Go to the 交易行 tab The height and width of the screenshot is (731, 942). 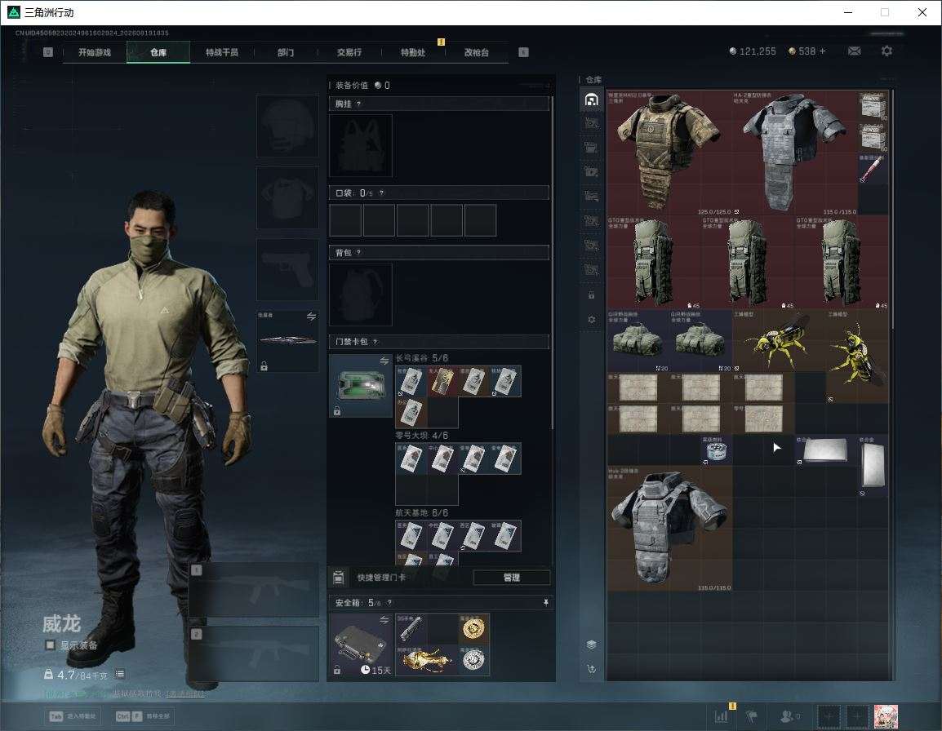(349, 52)
